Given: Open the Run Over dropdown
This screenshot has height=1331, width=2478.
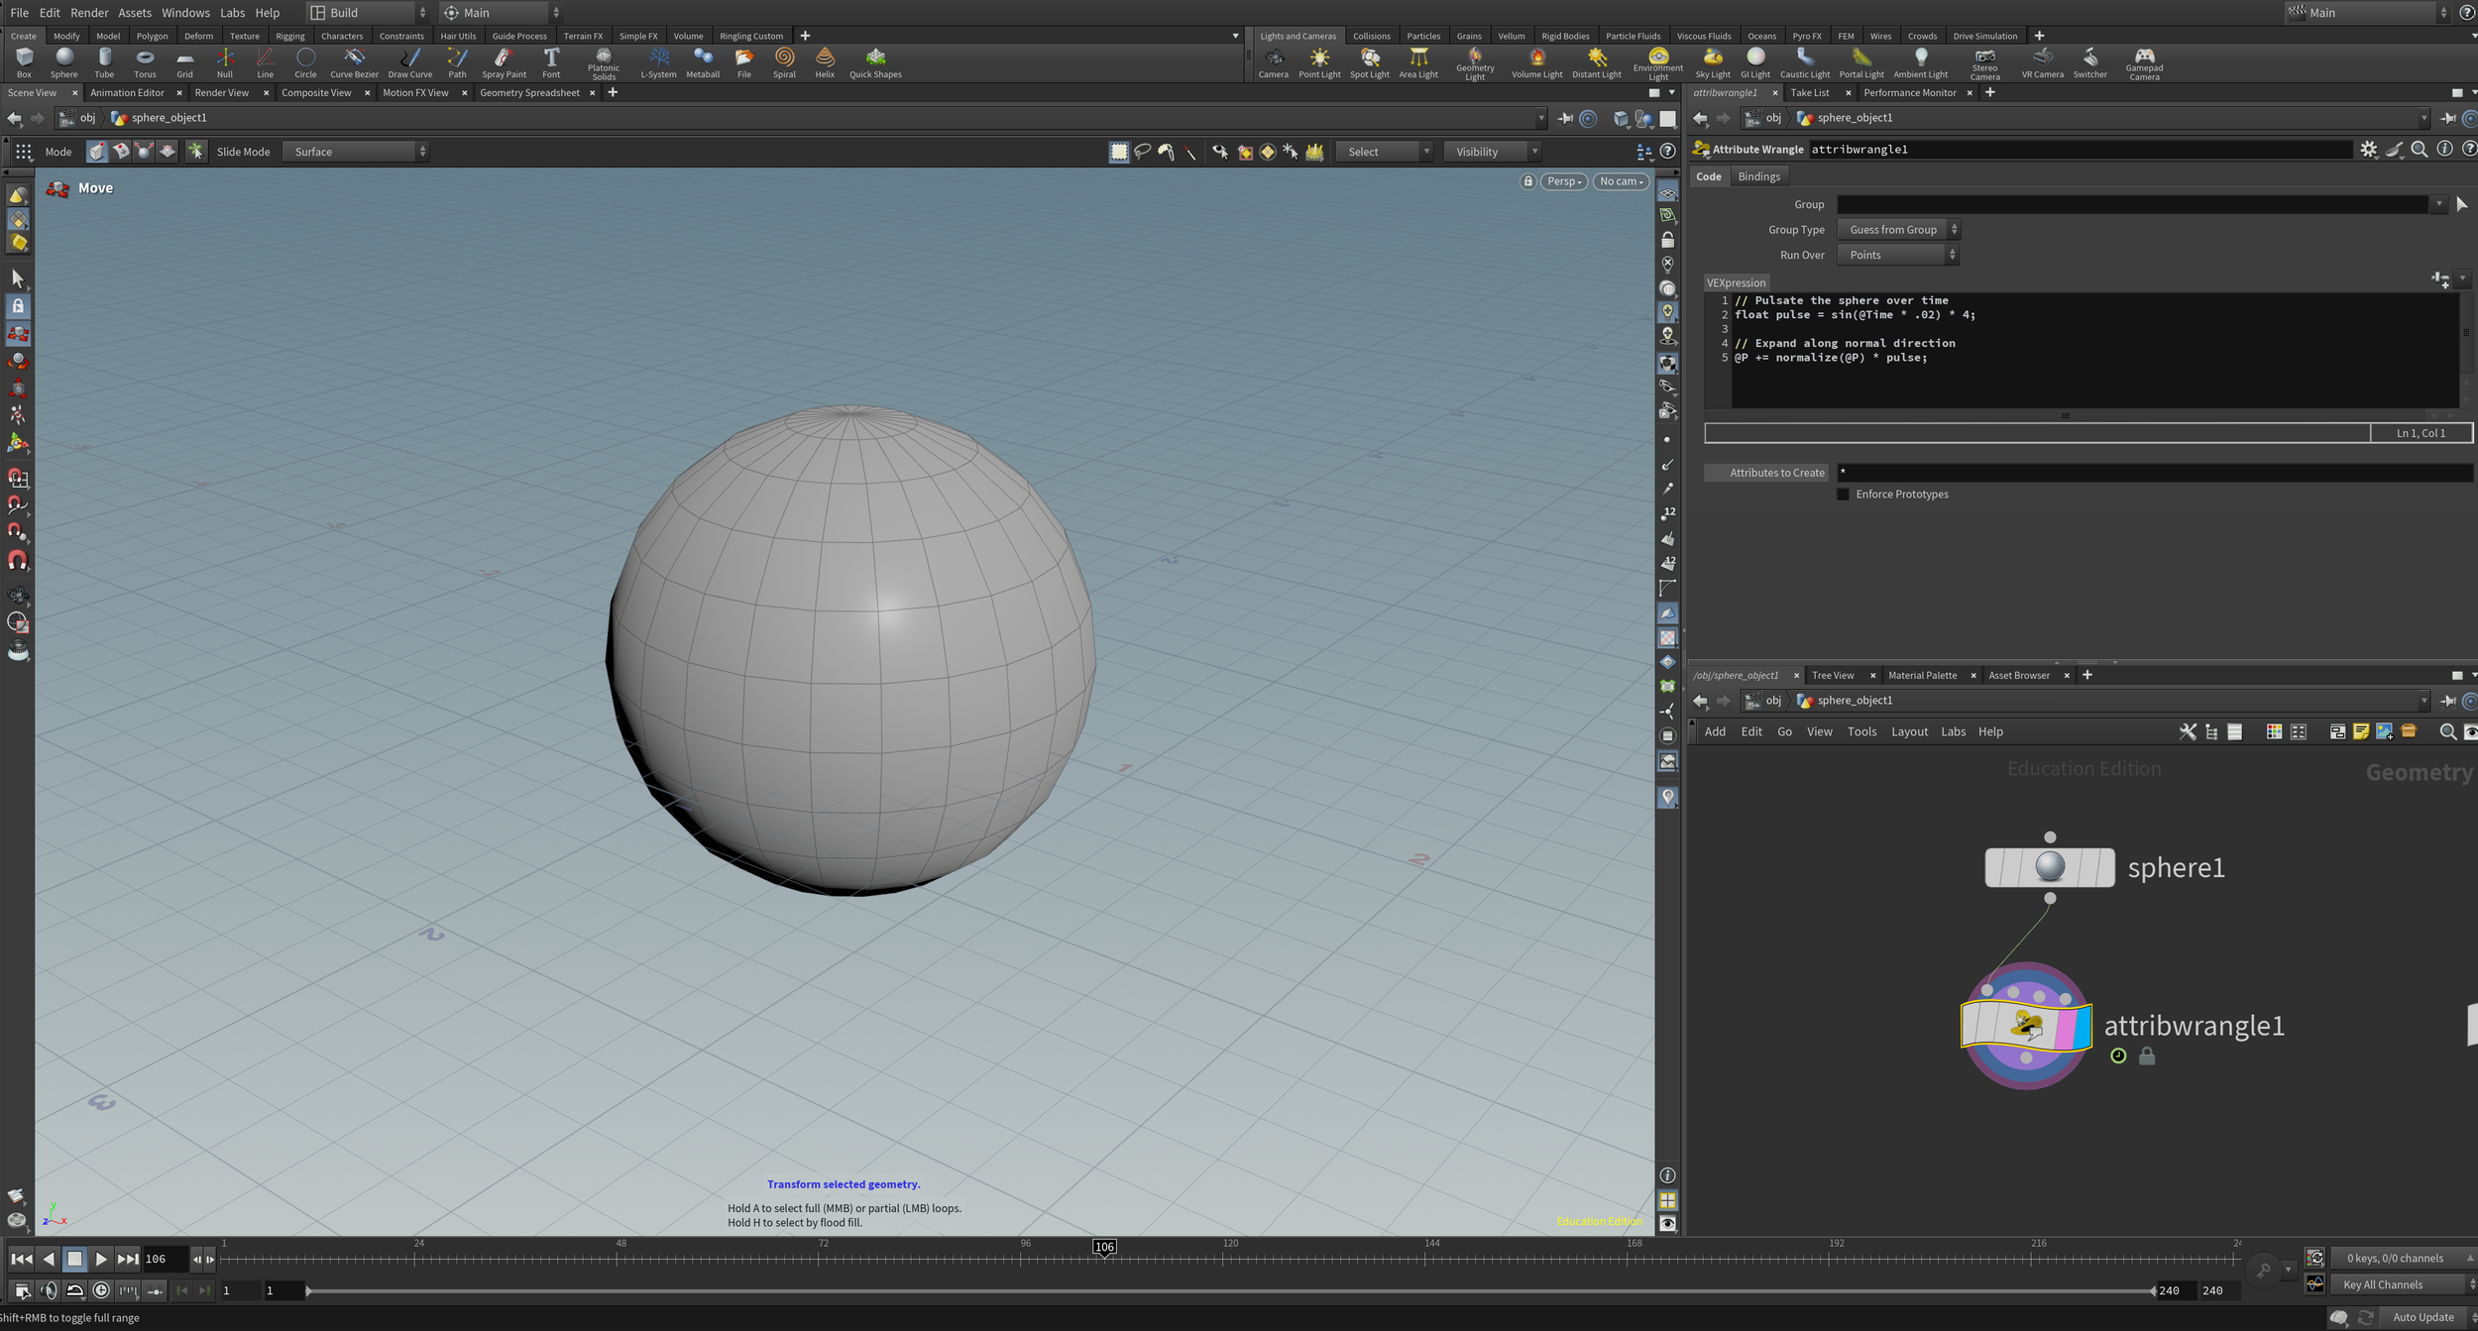Looking at the screenshot, I should coord(1896,255).
